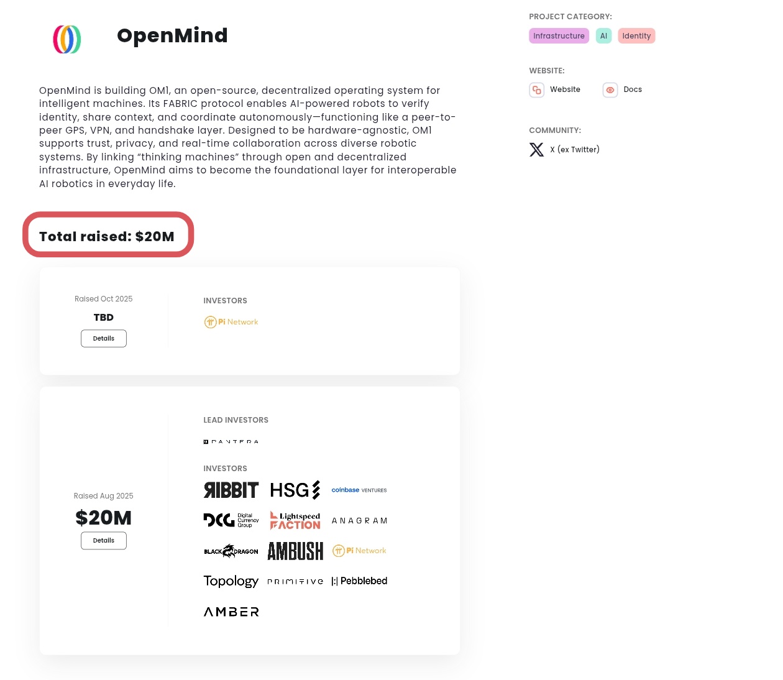Viewport: 783px width, 680px height.
Task: Click the X (ex Twitter) icon
Action: [x=536, y=150]
